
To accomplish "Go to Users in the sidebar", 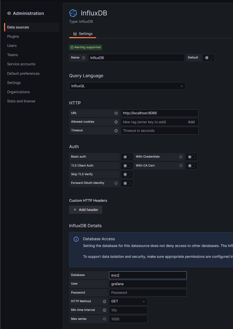I will (x=12, y=45).
